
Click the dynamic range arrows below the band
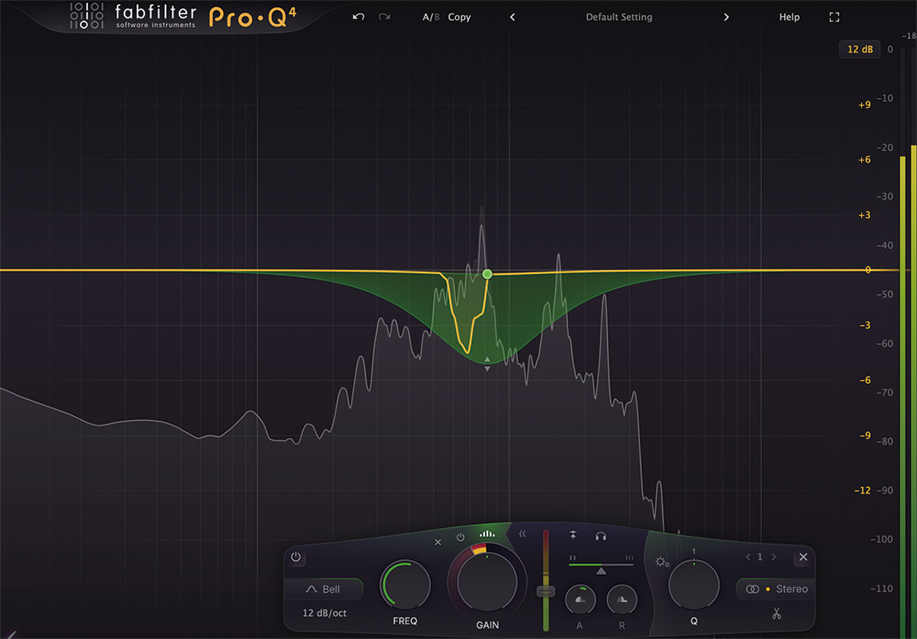point(487,364)
